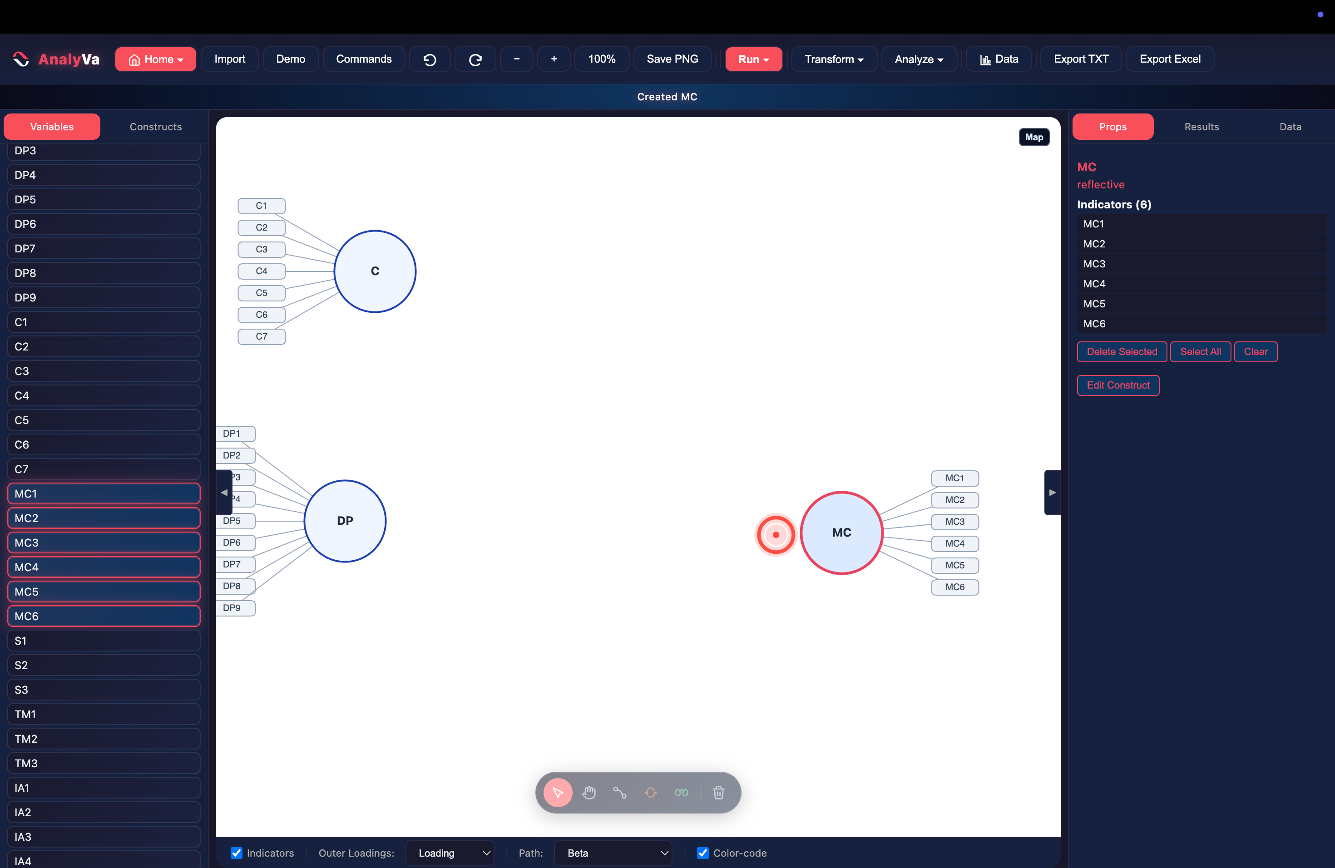Click the C construct circle
The height and width of the screenshot is (868, 1335).
coord(375,271)
